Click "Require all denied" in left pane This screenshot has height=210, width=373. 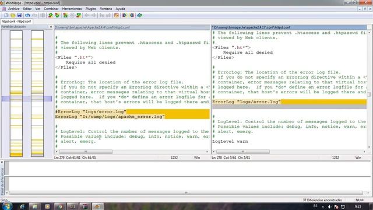pos(91,62)
